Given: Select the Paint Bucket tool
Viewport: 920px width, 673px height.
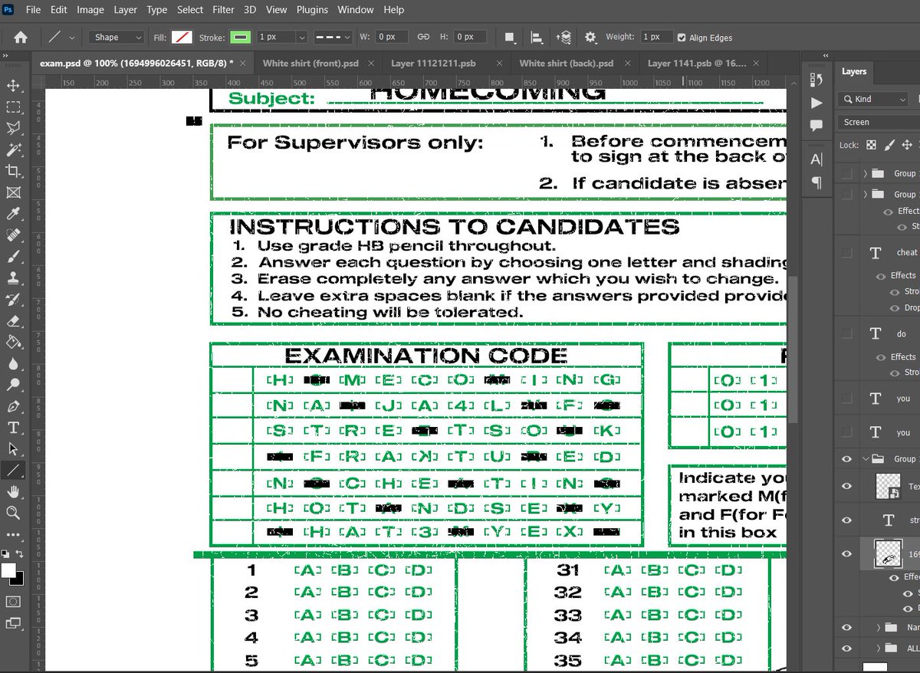Looking at the screenshot, I should click(x=13, y=342).
